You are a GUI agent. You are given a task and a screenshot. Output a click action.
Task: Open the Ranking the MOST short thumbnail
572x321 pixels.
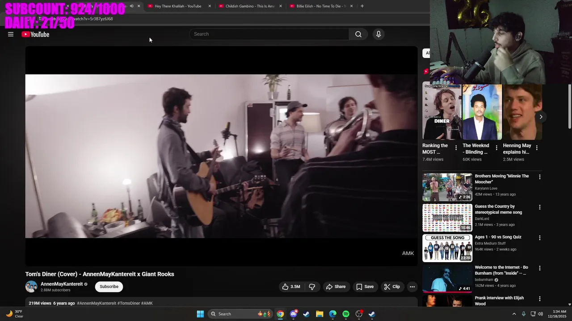tap(442, 112)
